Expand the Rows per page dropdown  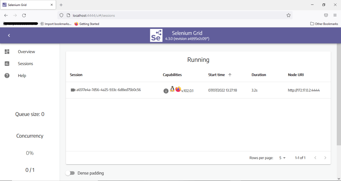[282, 158]
